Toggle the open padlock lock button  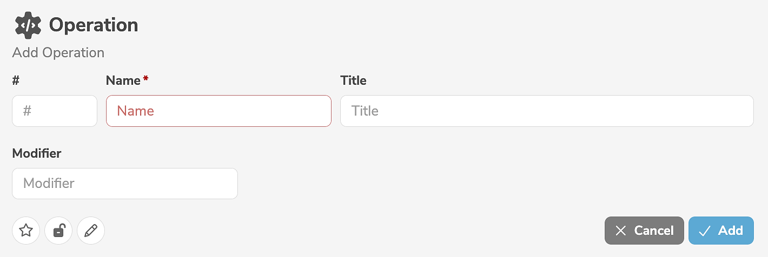tap(58, 231)
